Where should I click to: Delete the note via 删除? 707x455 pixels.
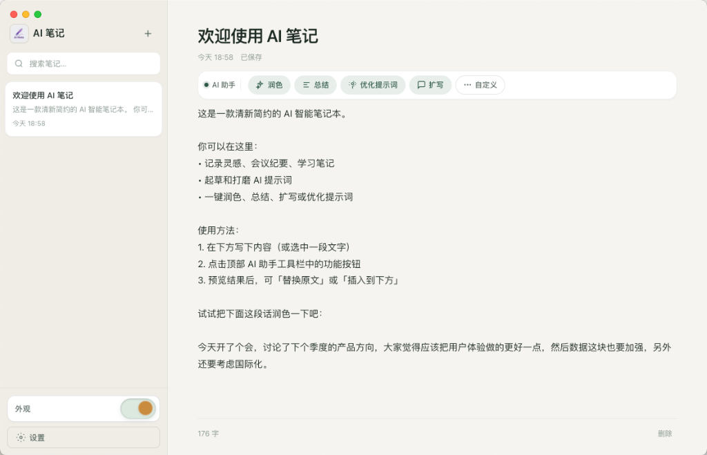pos(665,434)
